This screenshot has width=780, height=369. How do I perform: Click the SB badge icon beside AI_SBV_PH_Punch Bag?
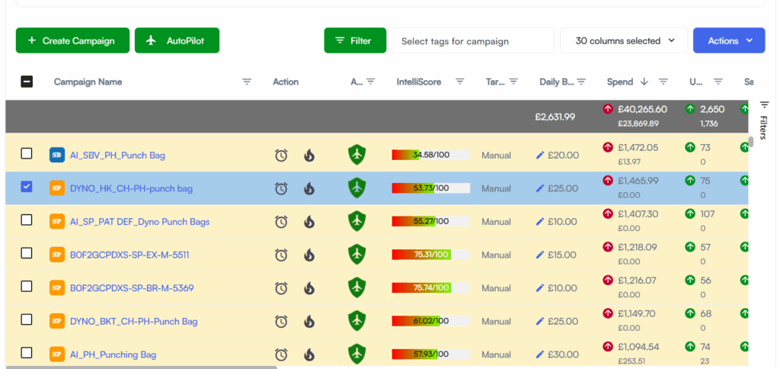click(x=57, y=155)
